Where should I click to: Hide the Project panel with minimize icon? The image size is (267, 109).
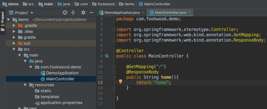[x=91, y=13]
